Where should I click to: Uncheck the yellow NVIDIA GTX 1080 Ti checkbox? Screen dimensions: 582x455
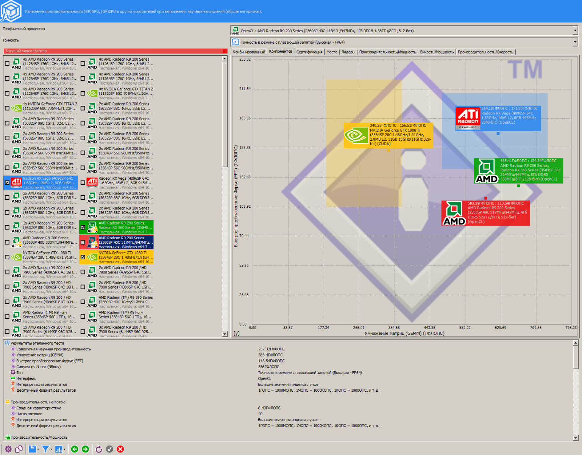83,257
